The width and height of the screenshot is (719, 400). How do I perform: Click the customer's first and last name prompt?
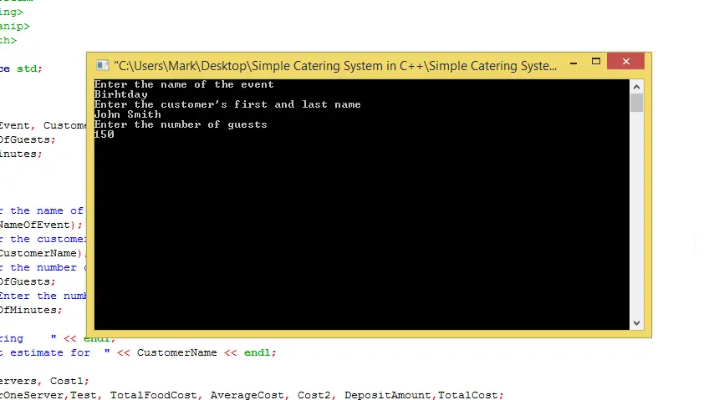tap(227, 104)
